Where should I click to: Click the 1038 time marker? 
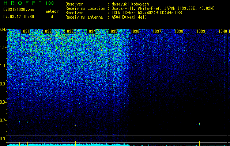click(x=179, y=31)
